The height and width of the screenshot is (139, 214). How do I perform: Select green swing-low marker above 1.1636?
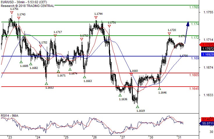click(120, 95)
